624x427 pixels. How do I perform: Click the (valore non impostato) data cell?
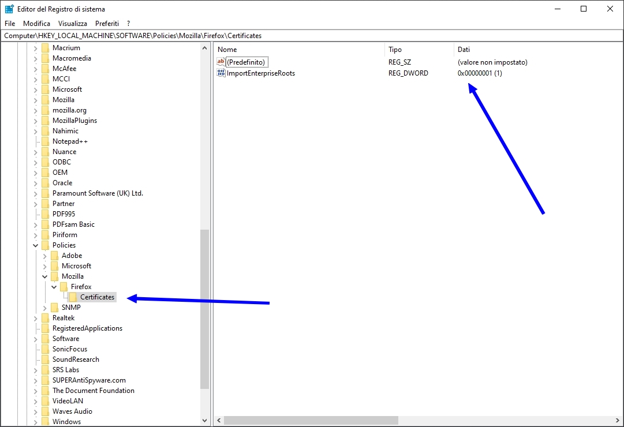492,62
